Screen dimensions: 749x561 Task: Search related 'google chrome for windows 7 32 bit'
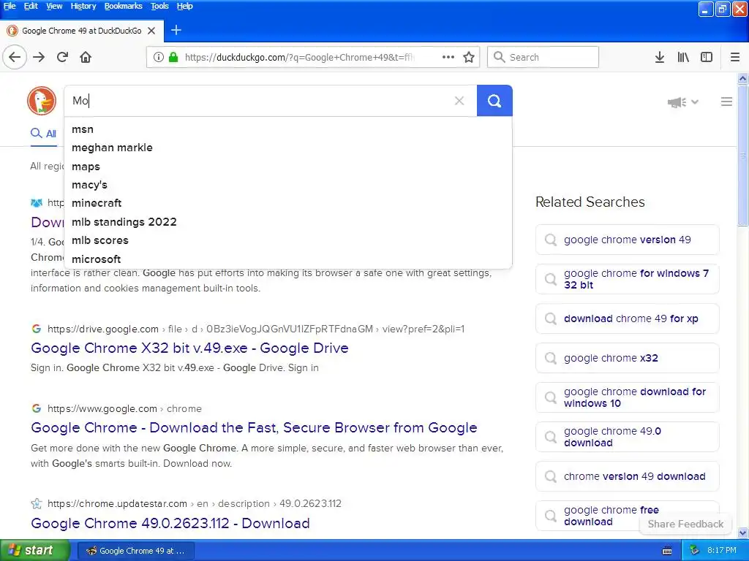pos(627,279)
